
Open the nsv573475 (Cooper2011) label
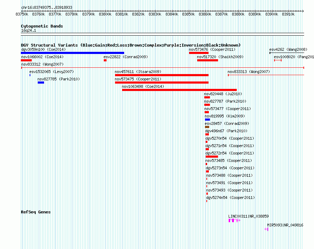point(138,79)
